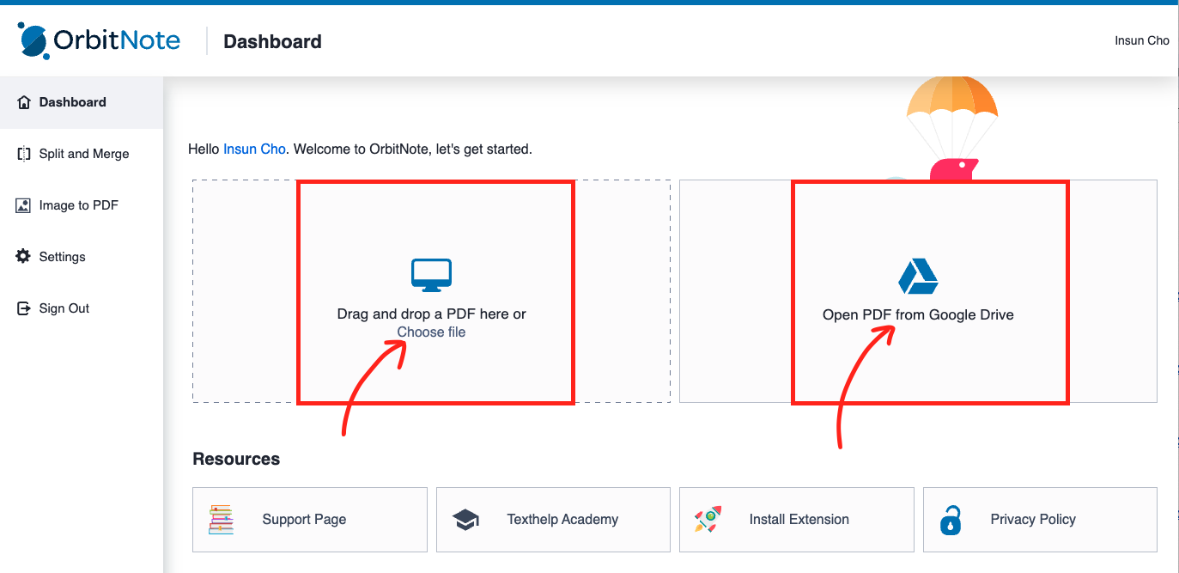Open the Insun Cho account name top-right

point(1141,40)
